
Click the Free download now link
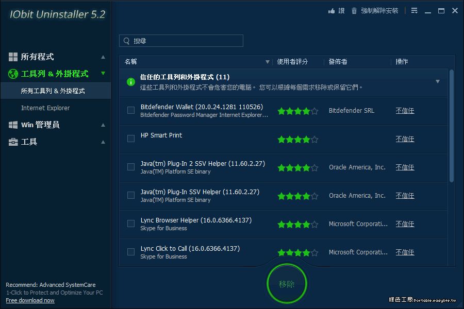pyautogui.click(x=30, y=300)
